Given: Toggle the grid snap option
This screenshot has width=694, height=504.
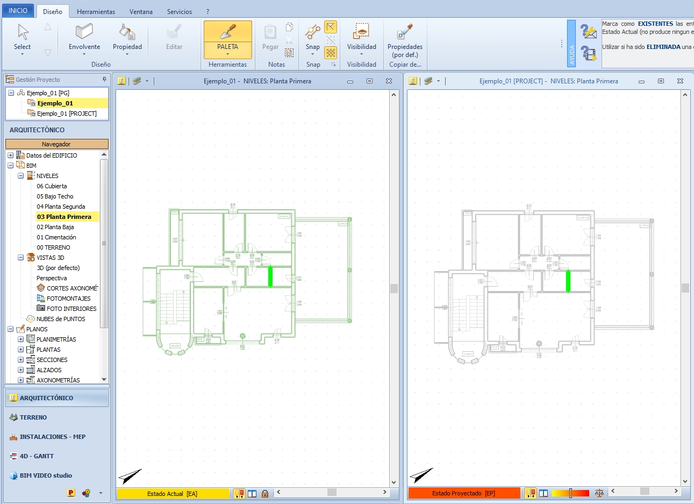Looking at the screenshot, I should click(331, 53).
